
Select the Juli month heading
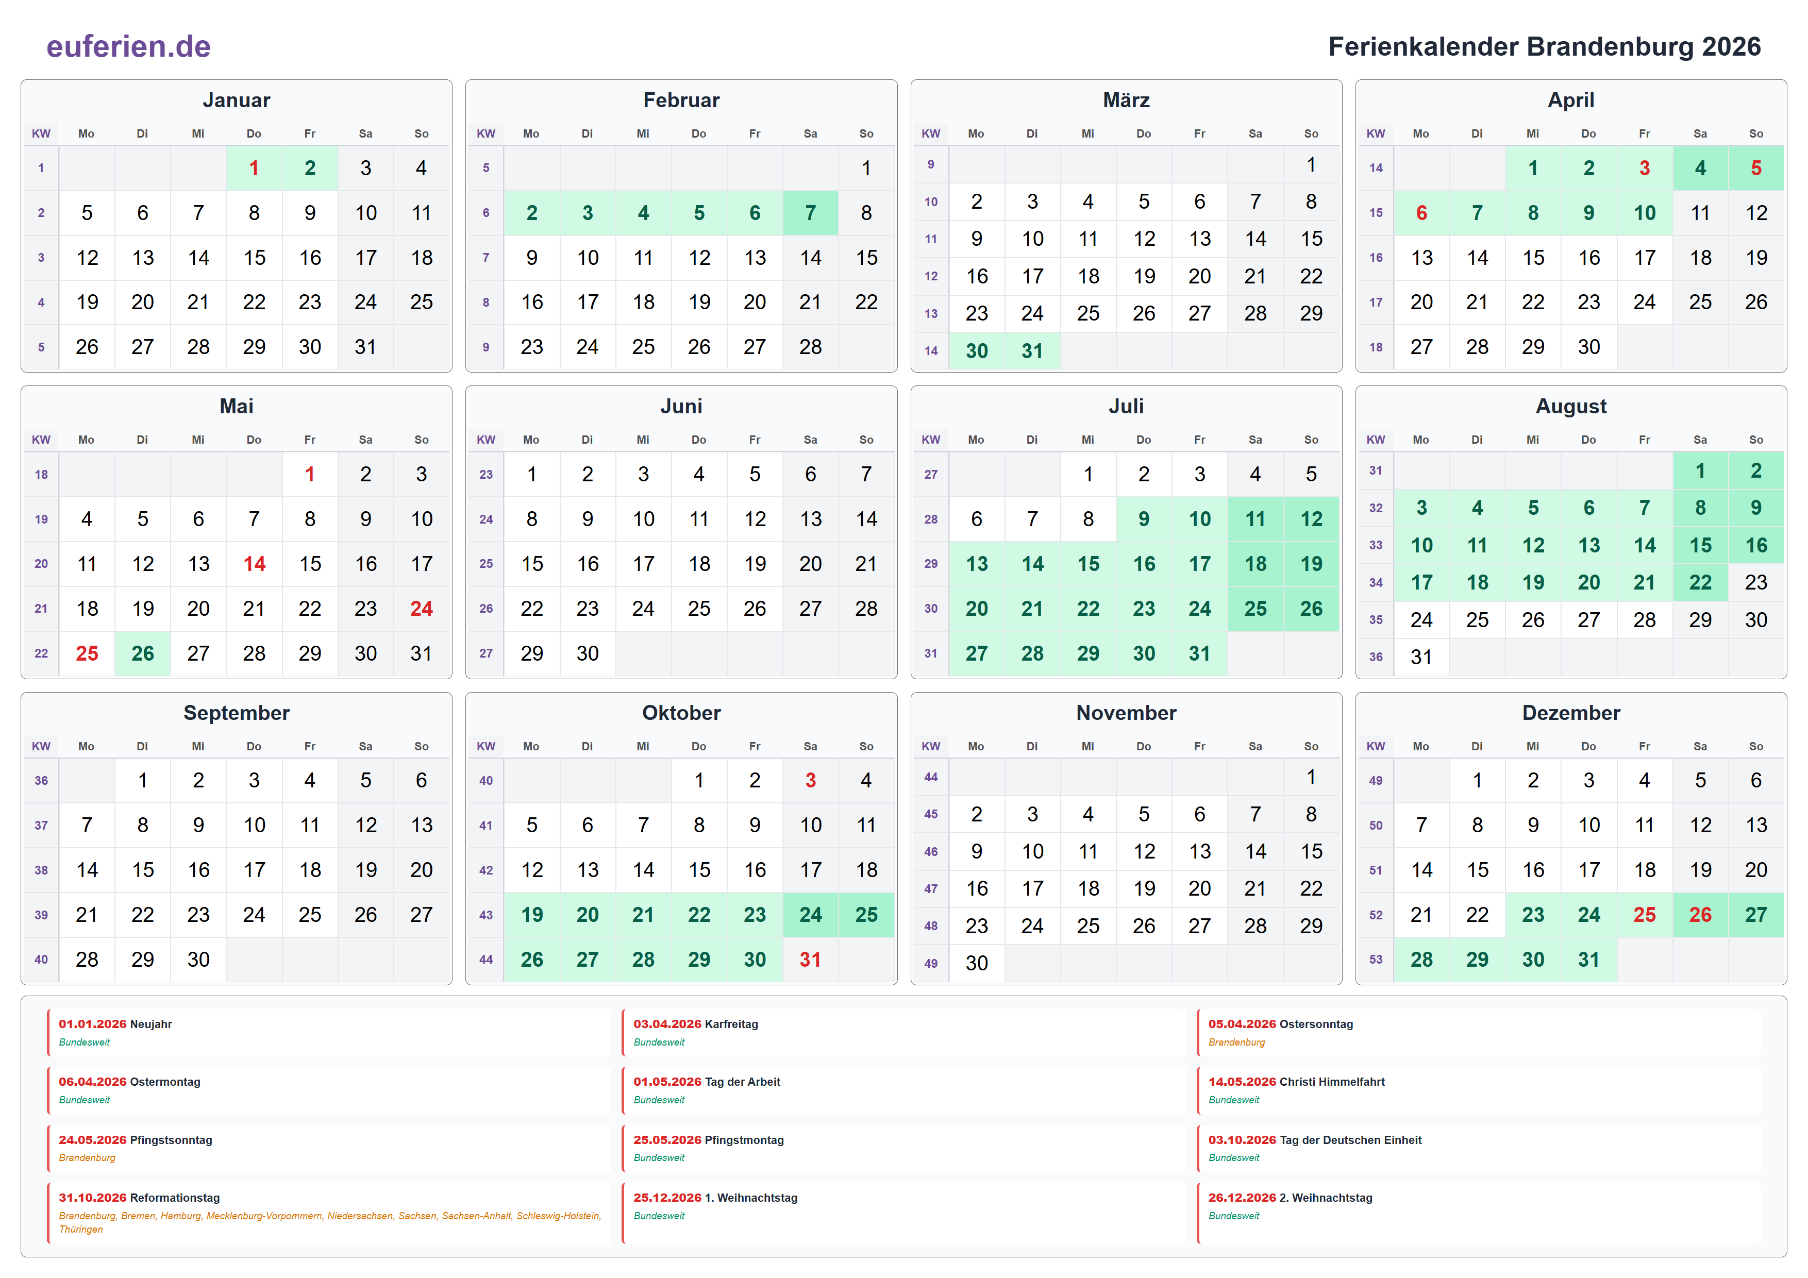(x=1126, y=406)
